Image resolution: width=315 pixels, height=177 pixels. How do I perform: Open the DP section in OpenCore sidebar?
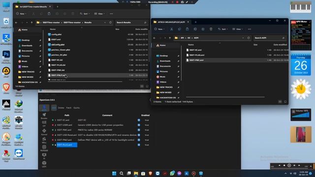coord(44,124)
